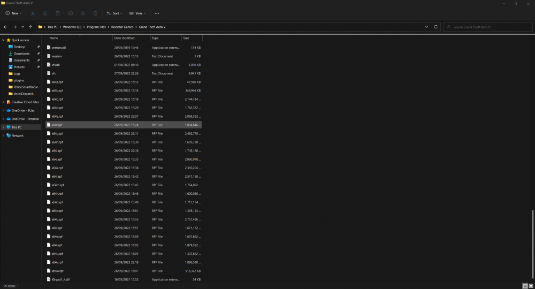
Task: Click the Cut scissors icon in toolbar
Action: pyautogui.click(x=33, y=13)
